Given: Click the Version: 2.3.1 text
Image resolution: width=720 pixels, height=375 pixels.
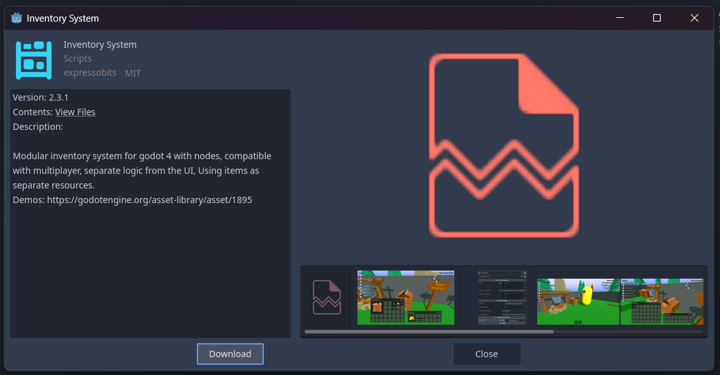Looking at the screenshot, I should click(40, 97).
